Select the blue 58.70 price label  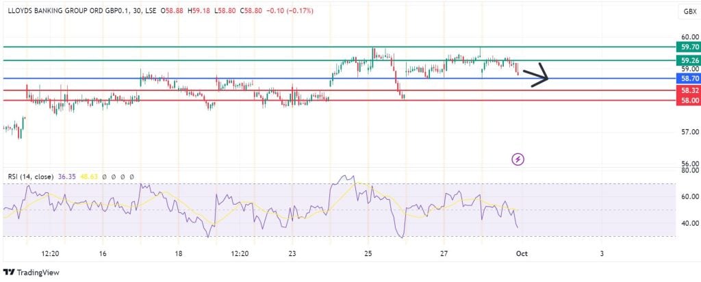687,79
